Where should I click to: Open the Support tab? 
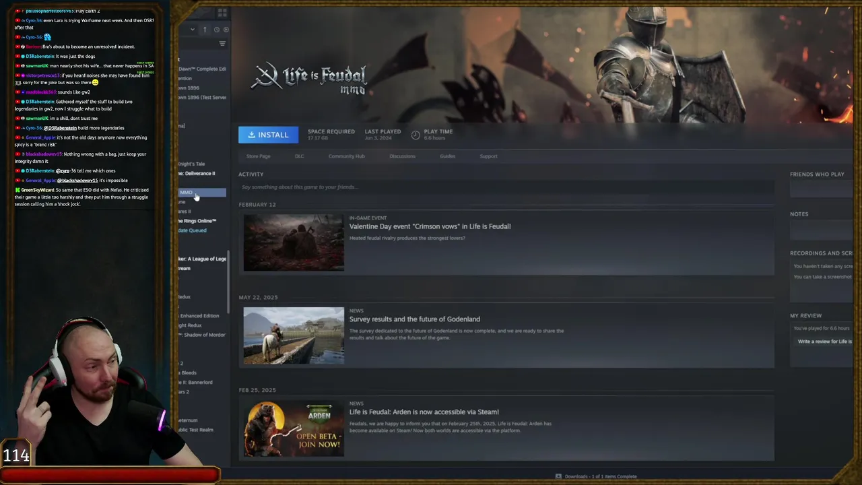pyautogui.click(x=488, y=156)
